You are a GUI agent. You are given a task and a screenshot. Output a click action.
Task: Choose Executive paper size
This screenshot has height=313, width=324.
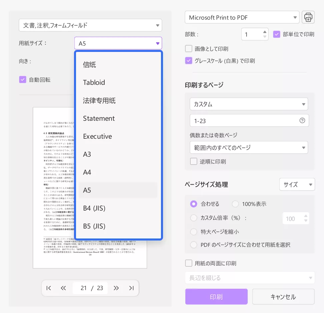point(118,136)
